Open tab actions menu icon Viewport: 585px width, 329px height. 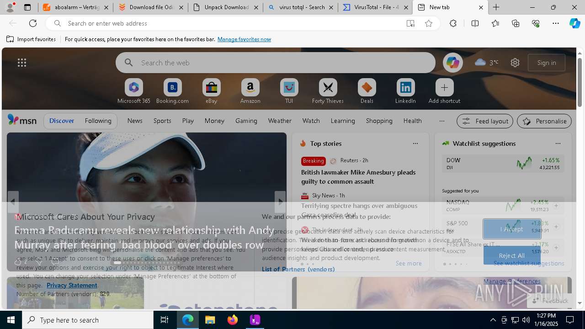[x=27, y=7]
